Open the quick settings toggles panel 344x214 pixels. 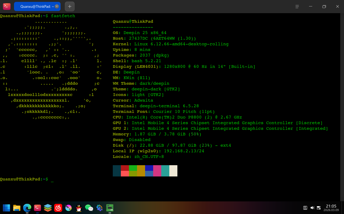coord(319,208)
